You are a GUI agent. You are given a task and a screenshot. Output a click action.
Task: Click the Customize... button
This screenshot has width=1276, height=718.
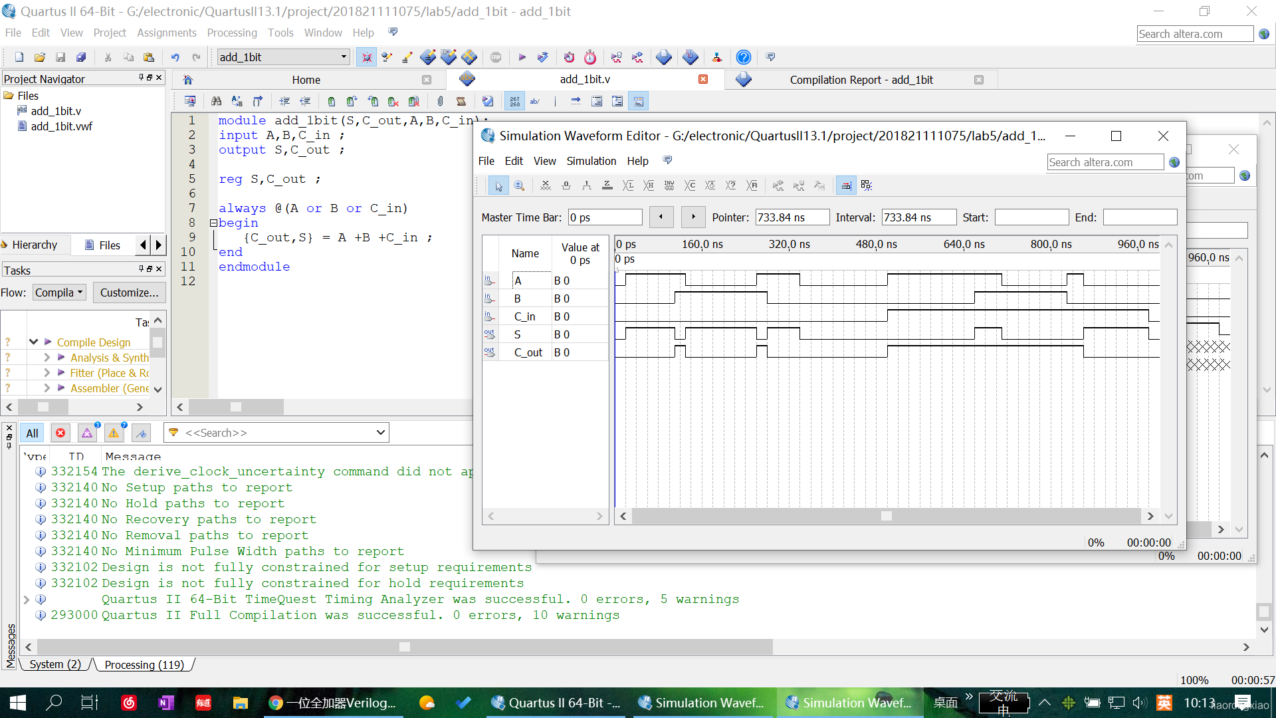click(x=129, y=293)
